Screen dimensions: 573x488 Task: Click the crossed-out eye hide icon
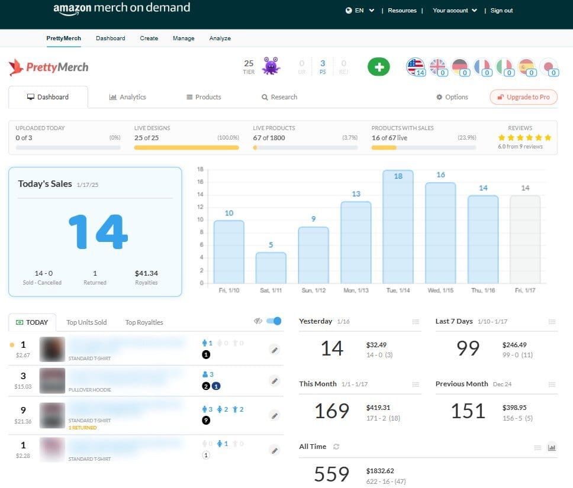[258, 321]
